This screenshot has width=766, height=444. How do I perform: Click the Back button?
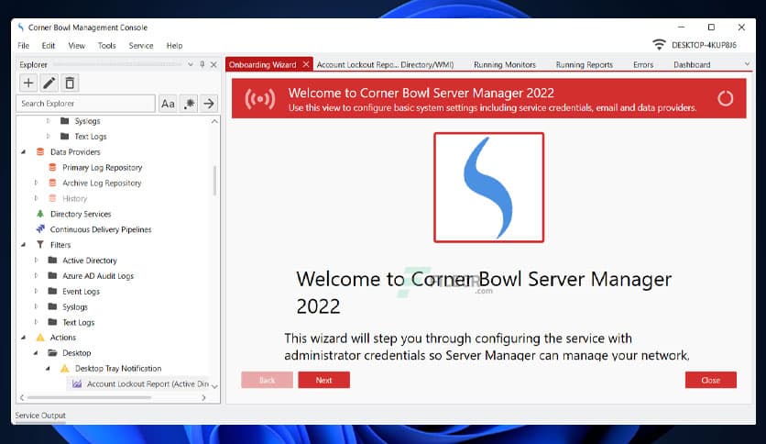268,380
